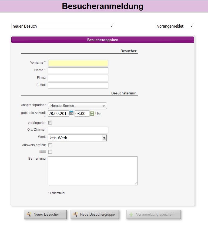The height and width of the screenshot is (227, 208).
Task: Click the Ort / Zimmer field
Action: [78, 130]
